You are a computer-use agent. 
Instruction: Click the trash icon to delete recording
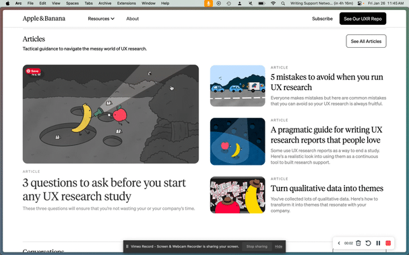[x=358, y=243]
